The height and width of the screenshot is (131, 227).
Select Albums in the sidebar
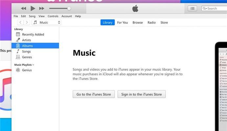[x=35, y=46]
